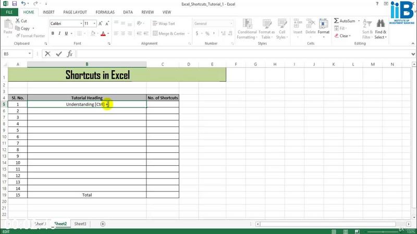The height and width of the screenshot is (234, 417).
Task: Confirm the entry with checkmark button
Action: pyautogui.click(x=59, y=54)
